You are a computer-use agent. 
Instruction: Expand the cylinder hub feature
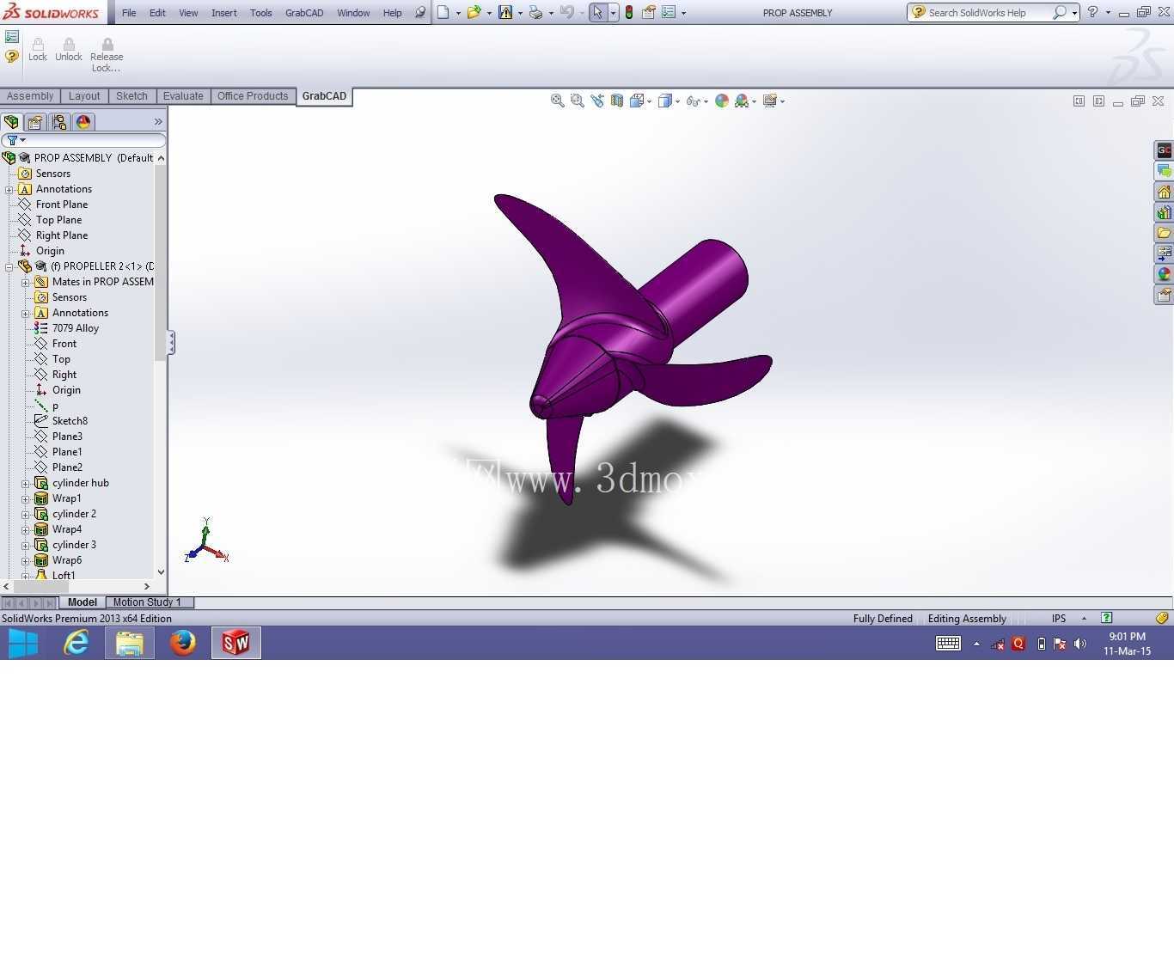(26, 483)
